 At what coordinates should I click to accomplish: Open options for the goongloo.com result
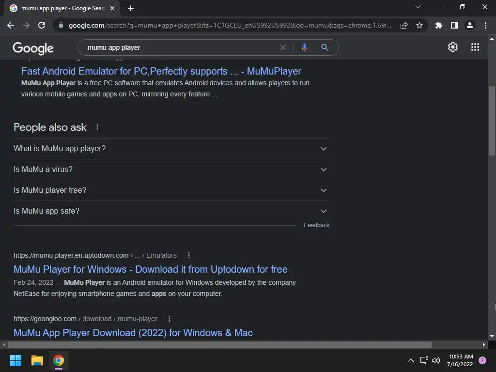coord(170,319)
